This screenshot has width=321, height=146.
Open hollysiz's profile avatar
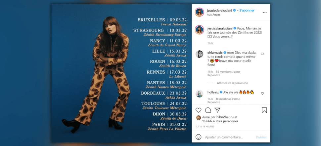pyautogui.click(x=200, y=94)
